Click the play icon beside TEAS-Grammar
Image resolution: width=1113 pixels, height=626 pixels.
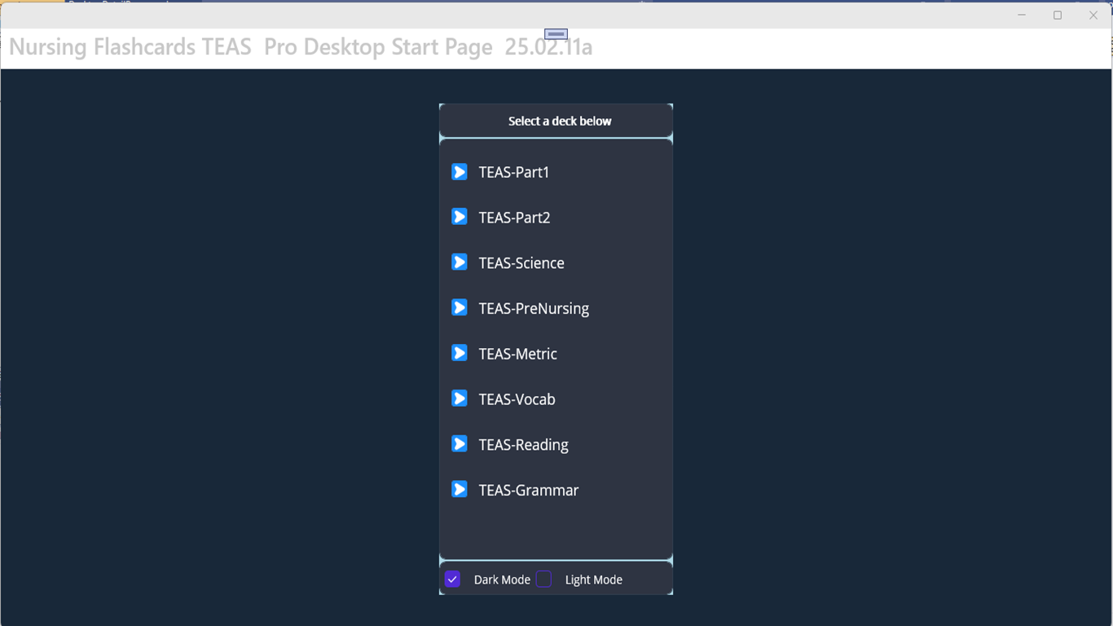pos(460,489)
